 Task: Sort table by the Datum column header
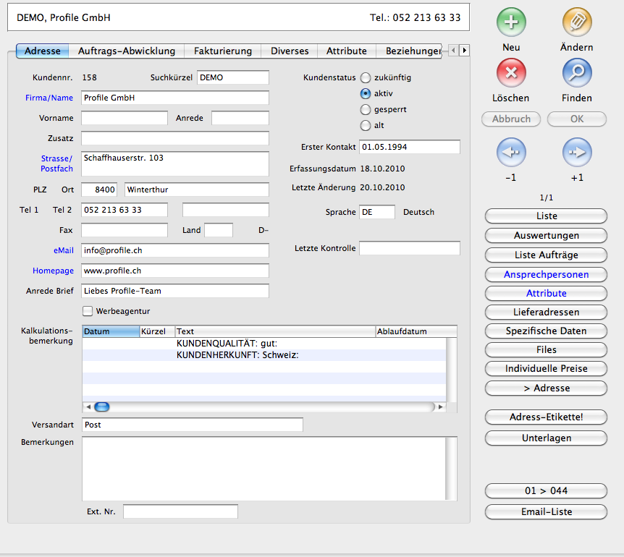coord(110,331)
